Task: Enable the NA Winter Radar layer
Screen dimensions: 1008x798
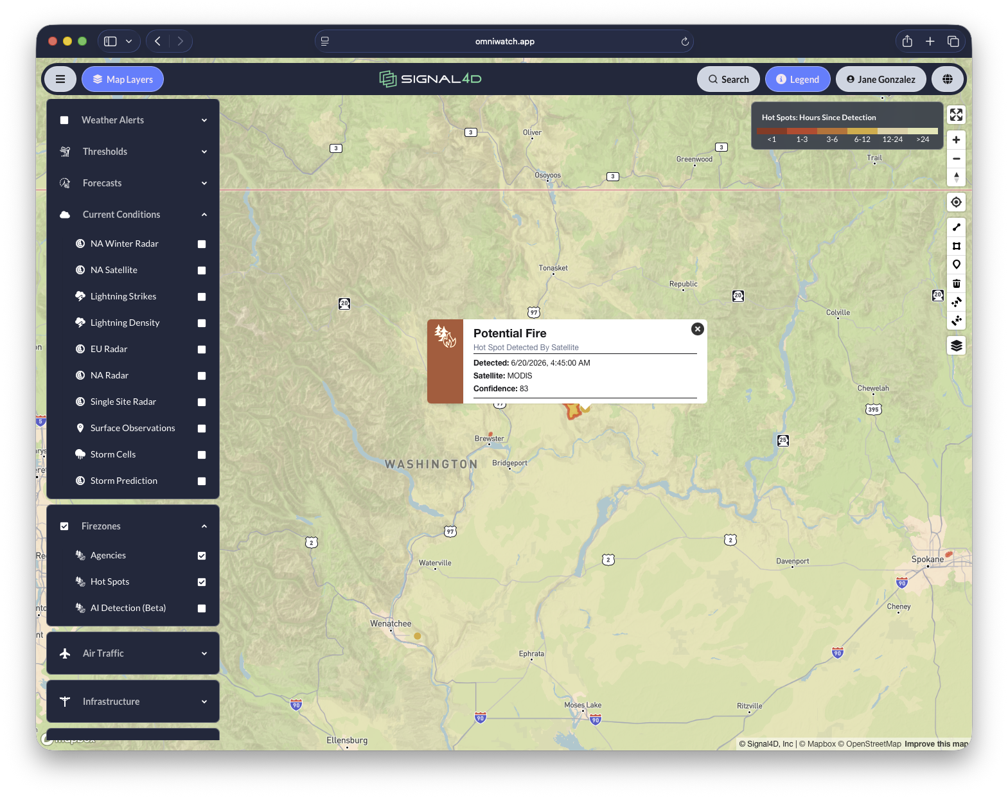Action: 202,244
